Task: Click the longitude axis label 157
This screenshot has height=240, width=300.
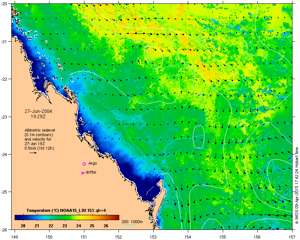Action: [x=292, y=237]
